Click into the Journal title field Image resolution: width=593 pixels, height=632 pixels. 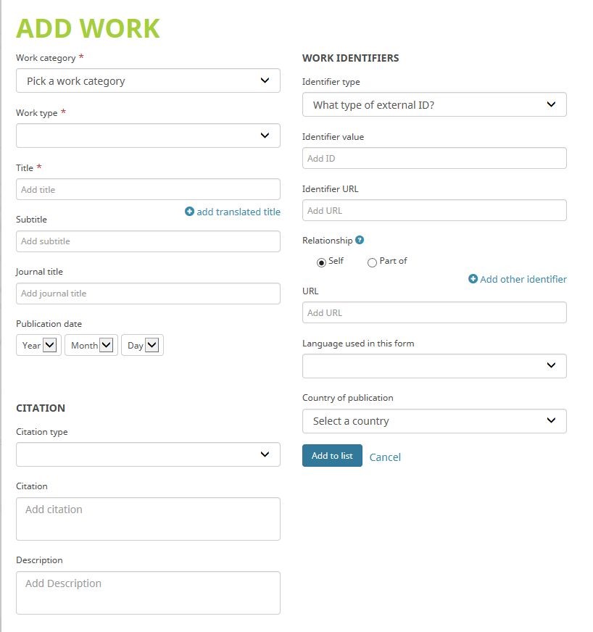tap(148, 294)
